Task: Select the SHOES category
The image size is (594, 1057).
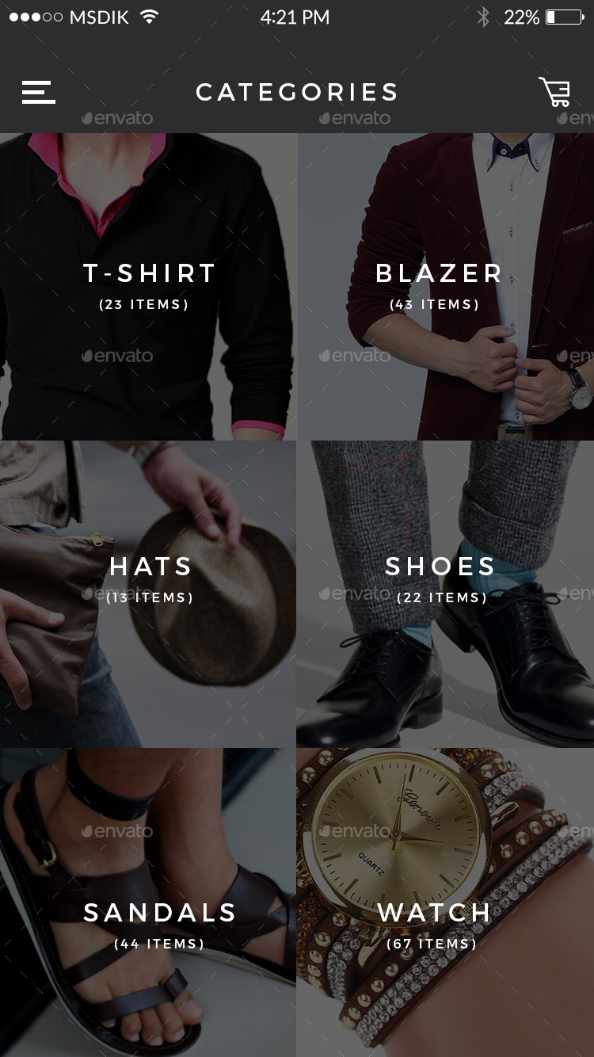Action: [x=446, y=594]
